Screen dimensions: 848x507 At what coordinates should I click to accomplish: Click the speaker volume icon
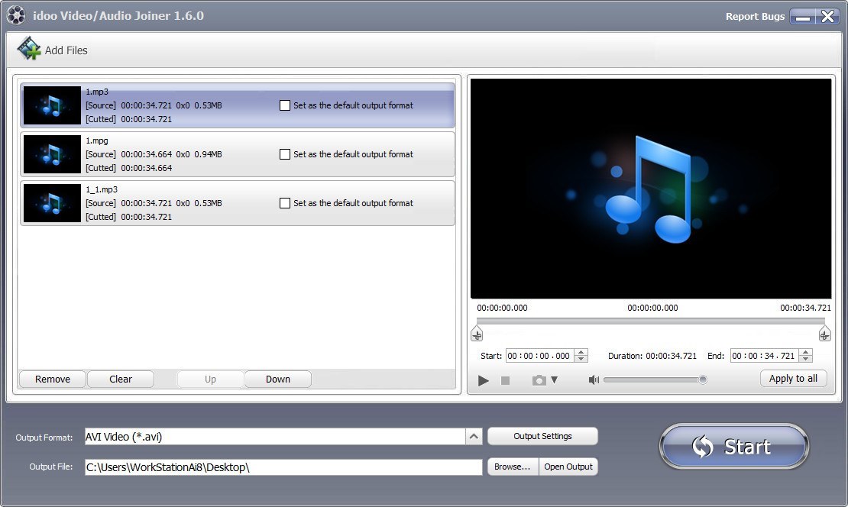pos(594,379)
